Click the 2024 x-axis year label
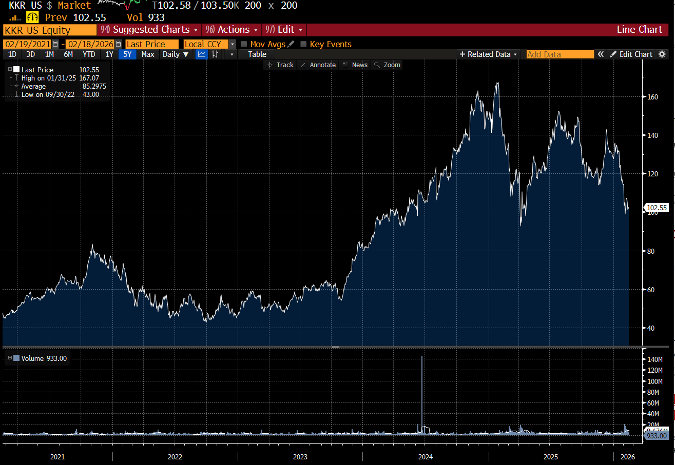Image resolution: width=675 pixels, height=465 pixels. click(425, 456)
